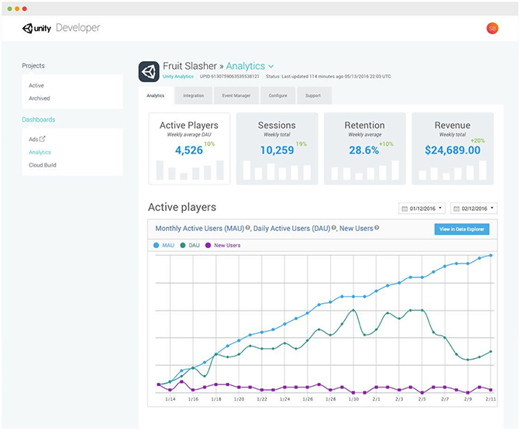Open start date 01/12/2016 dropdown arrow
The image size is (520, 434).
coord(440,208)
